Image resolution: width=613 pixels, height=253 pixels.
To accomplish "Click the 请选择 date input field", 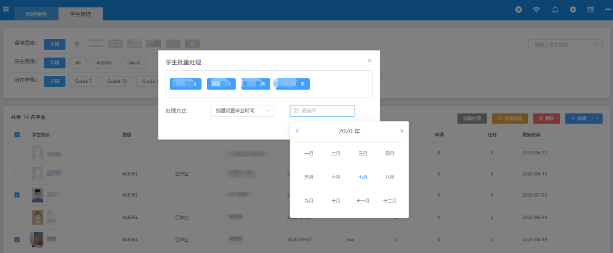I will 322,111.
